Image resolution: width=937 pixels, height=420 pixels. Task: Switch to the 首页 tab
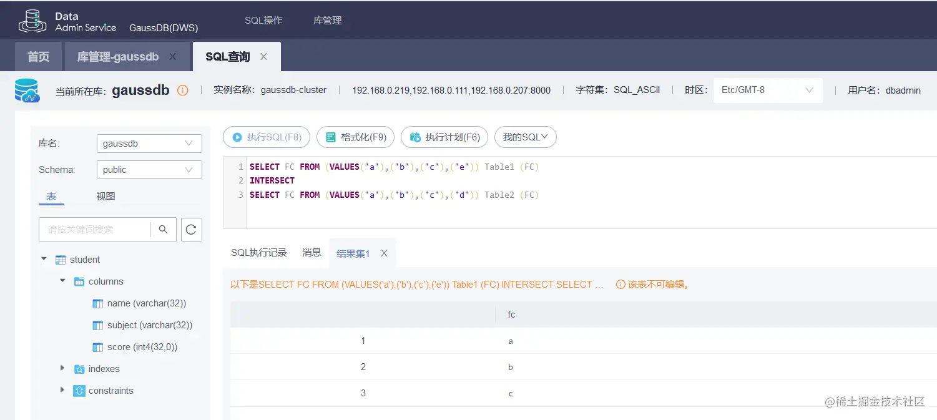point(38,57)
